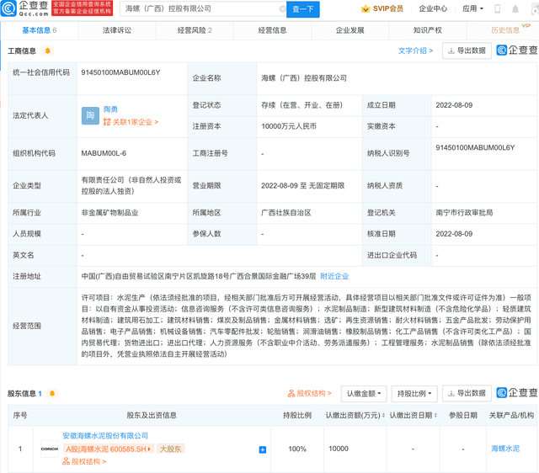This screenshot has height=473, width=539.
Task: Click the 企查查 logo at top left
Action: coord(25,9)
